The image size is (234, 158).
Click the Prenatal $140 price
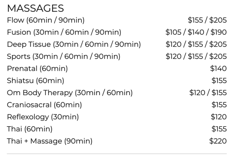tap(218, 68)
